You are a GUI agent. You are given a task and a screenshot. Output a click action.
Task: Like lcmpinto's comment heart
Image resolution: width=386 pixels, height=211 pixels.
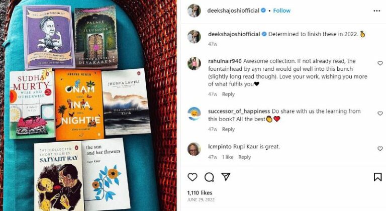point(380,149)
